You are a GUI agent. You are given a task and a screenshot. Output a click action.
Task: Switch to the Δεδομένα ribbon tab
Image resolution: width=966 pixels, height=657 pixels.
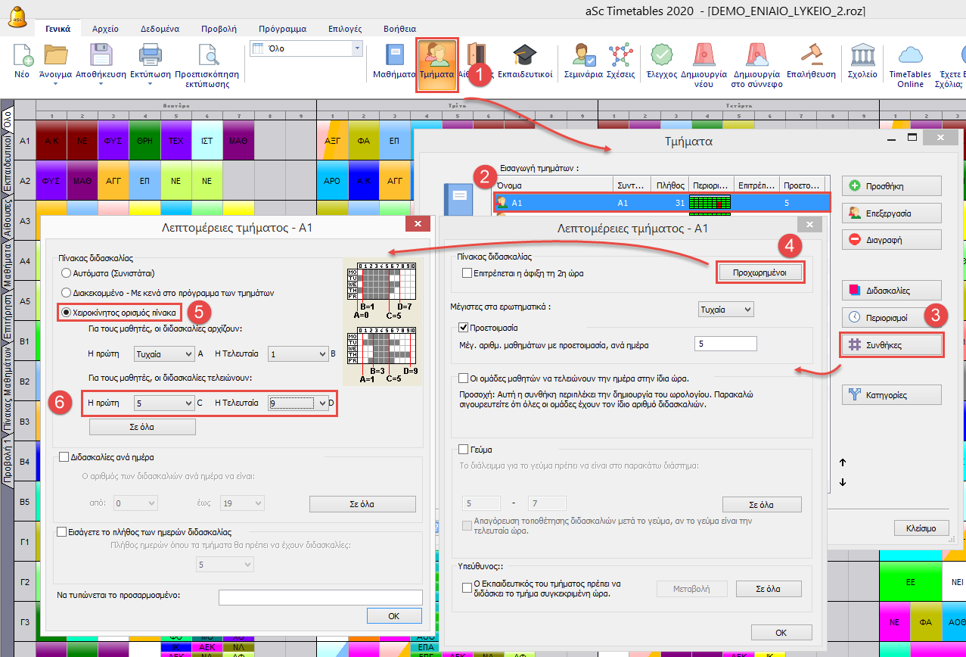coord(160,29)
